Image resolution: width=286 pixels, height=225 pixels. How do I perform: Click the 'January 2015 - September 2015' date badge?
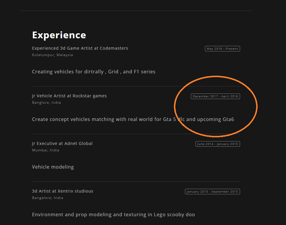pyautogui.click(x=212, y=191)
